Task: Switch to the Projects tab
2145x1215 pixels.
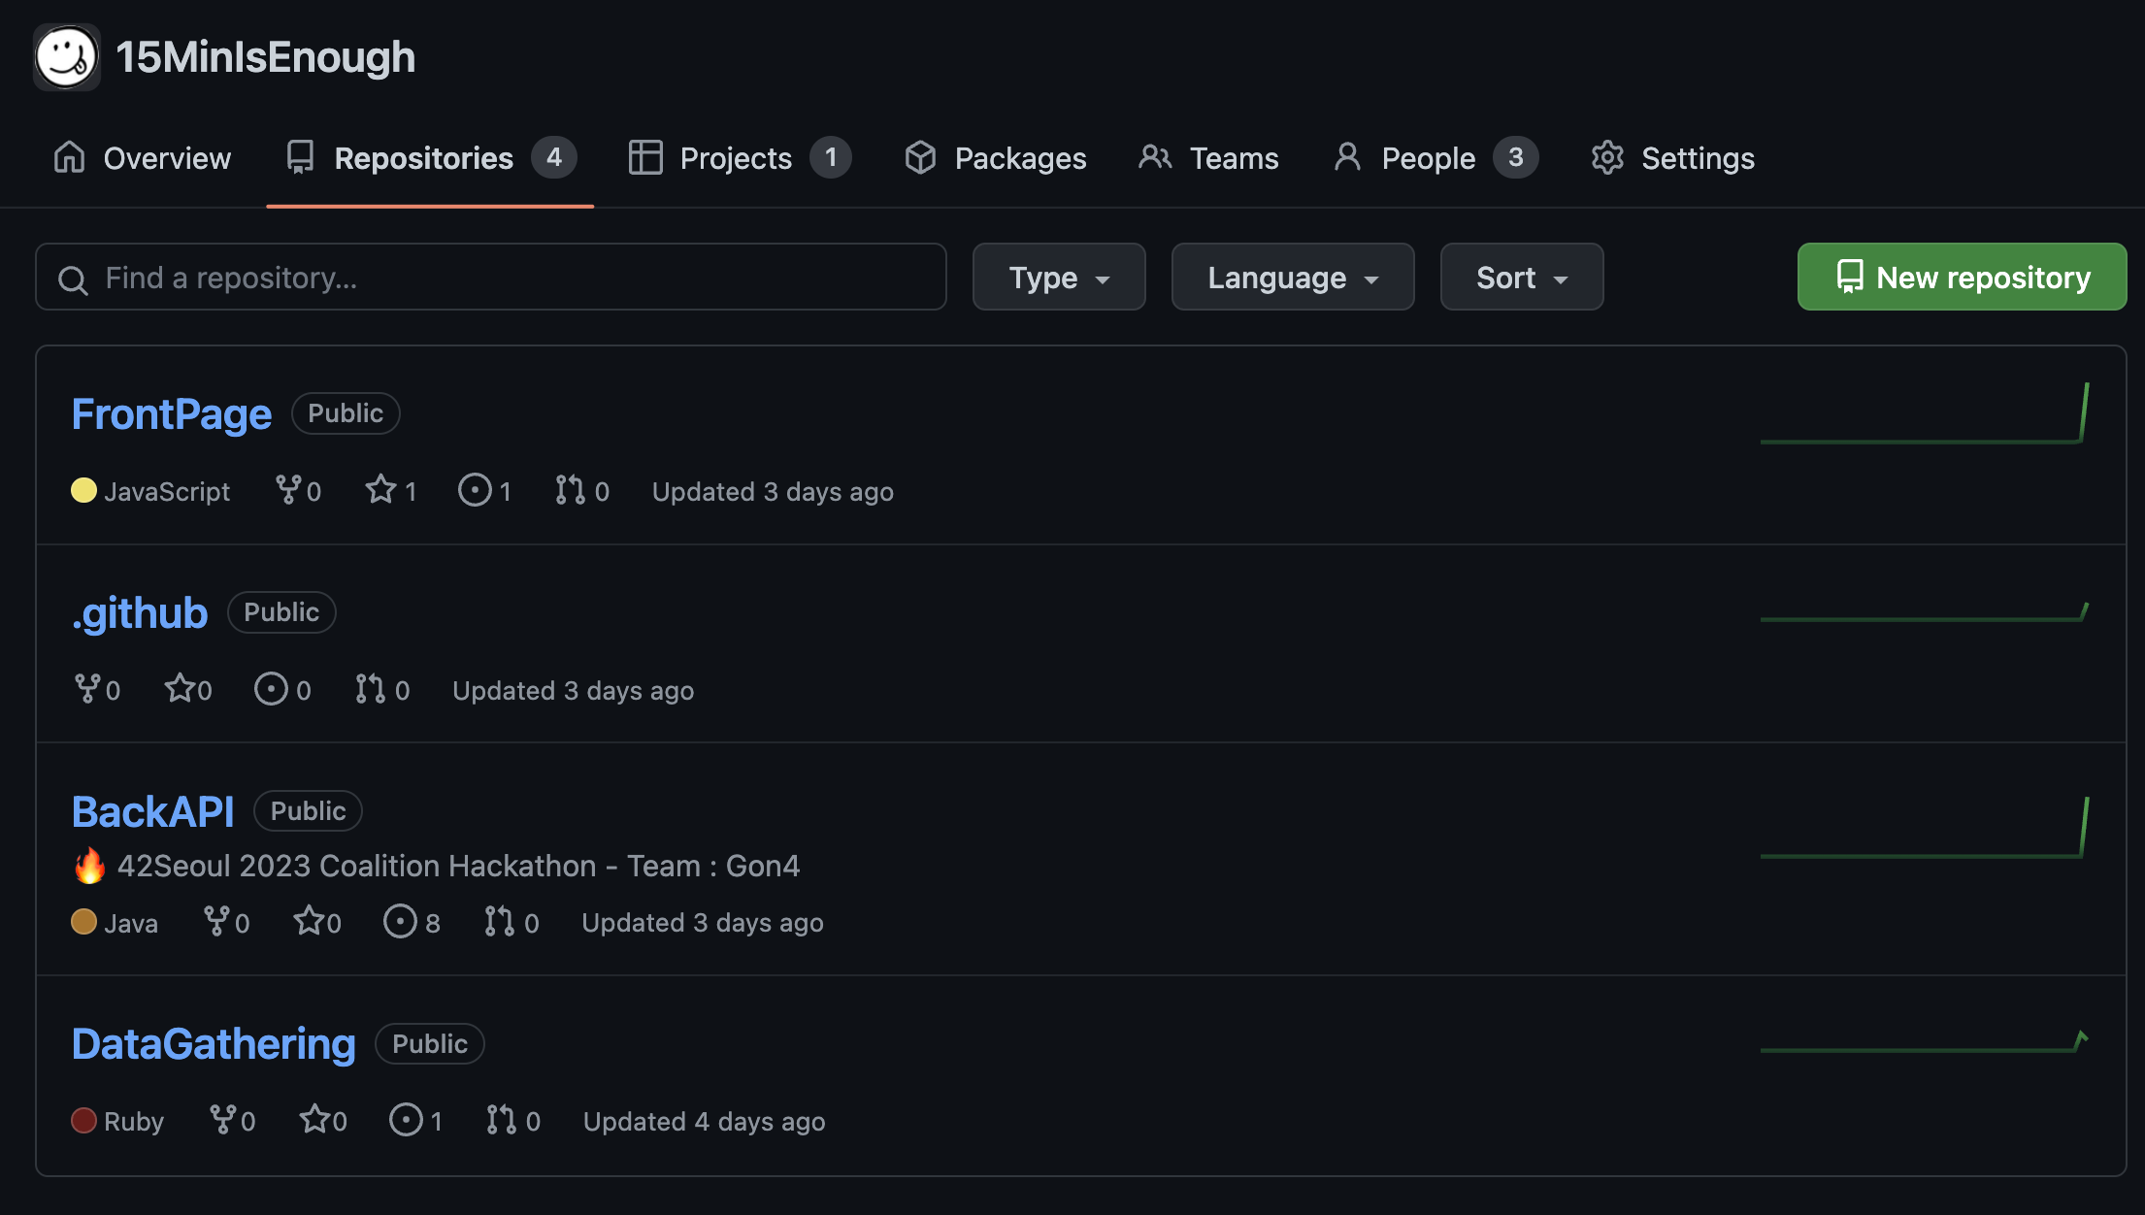Action: (x=738, y=158)
